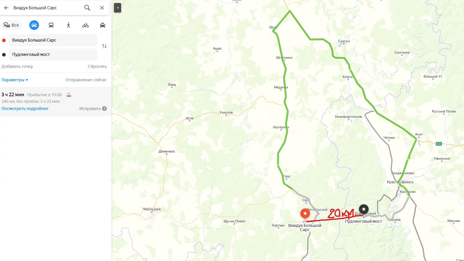The image size is (464, 261).
Task: Click 'Добавить точку' to add waypoint
Action: tap(17, 66)
